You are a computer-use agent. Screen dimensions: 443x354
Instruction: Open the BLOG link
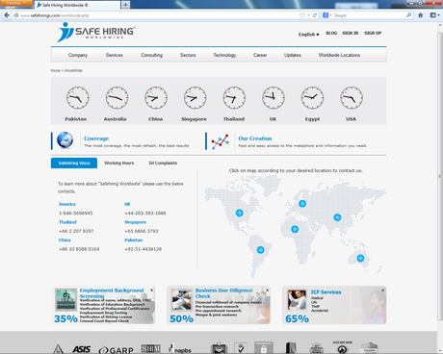coord(331,33)
